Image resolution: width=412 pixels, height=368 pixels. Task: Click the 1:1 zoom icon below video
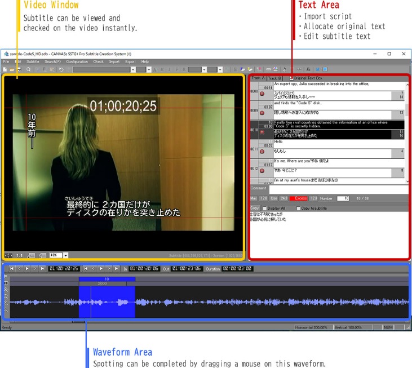point(20,255)
